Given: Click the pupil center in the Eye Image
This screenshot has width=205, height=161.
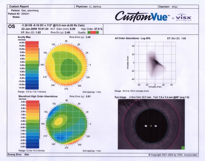Looking at the screenshot, I should tap(151, 126).
